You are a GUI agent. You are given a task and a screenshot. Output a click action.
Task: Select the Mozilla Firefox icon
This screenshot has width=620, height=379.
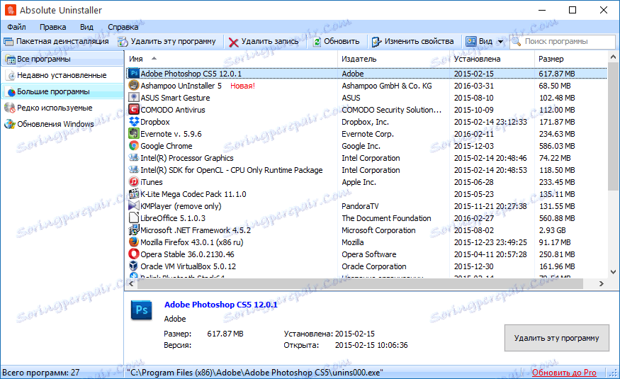click(134, 242)
